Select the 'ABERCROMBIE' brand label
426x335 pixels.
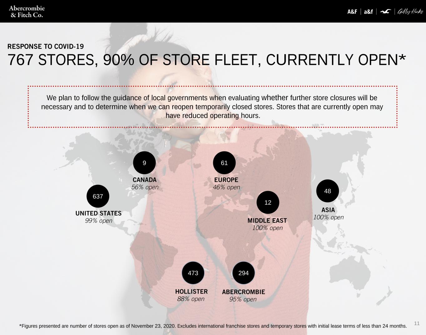(243, 292)
